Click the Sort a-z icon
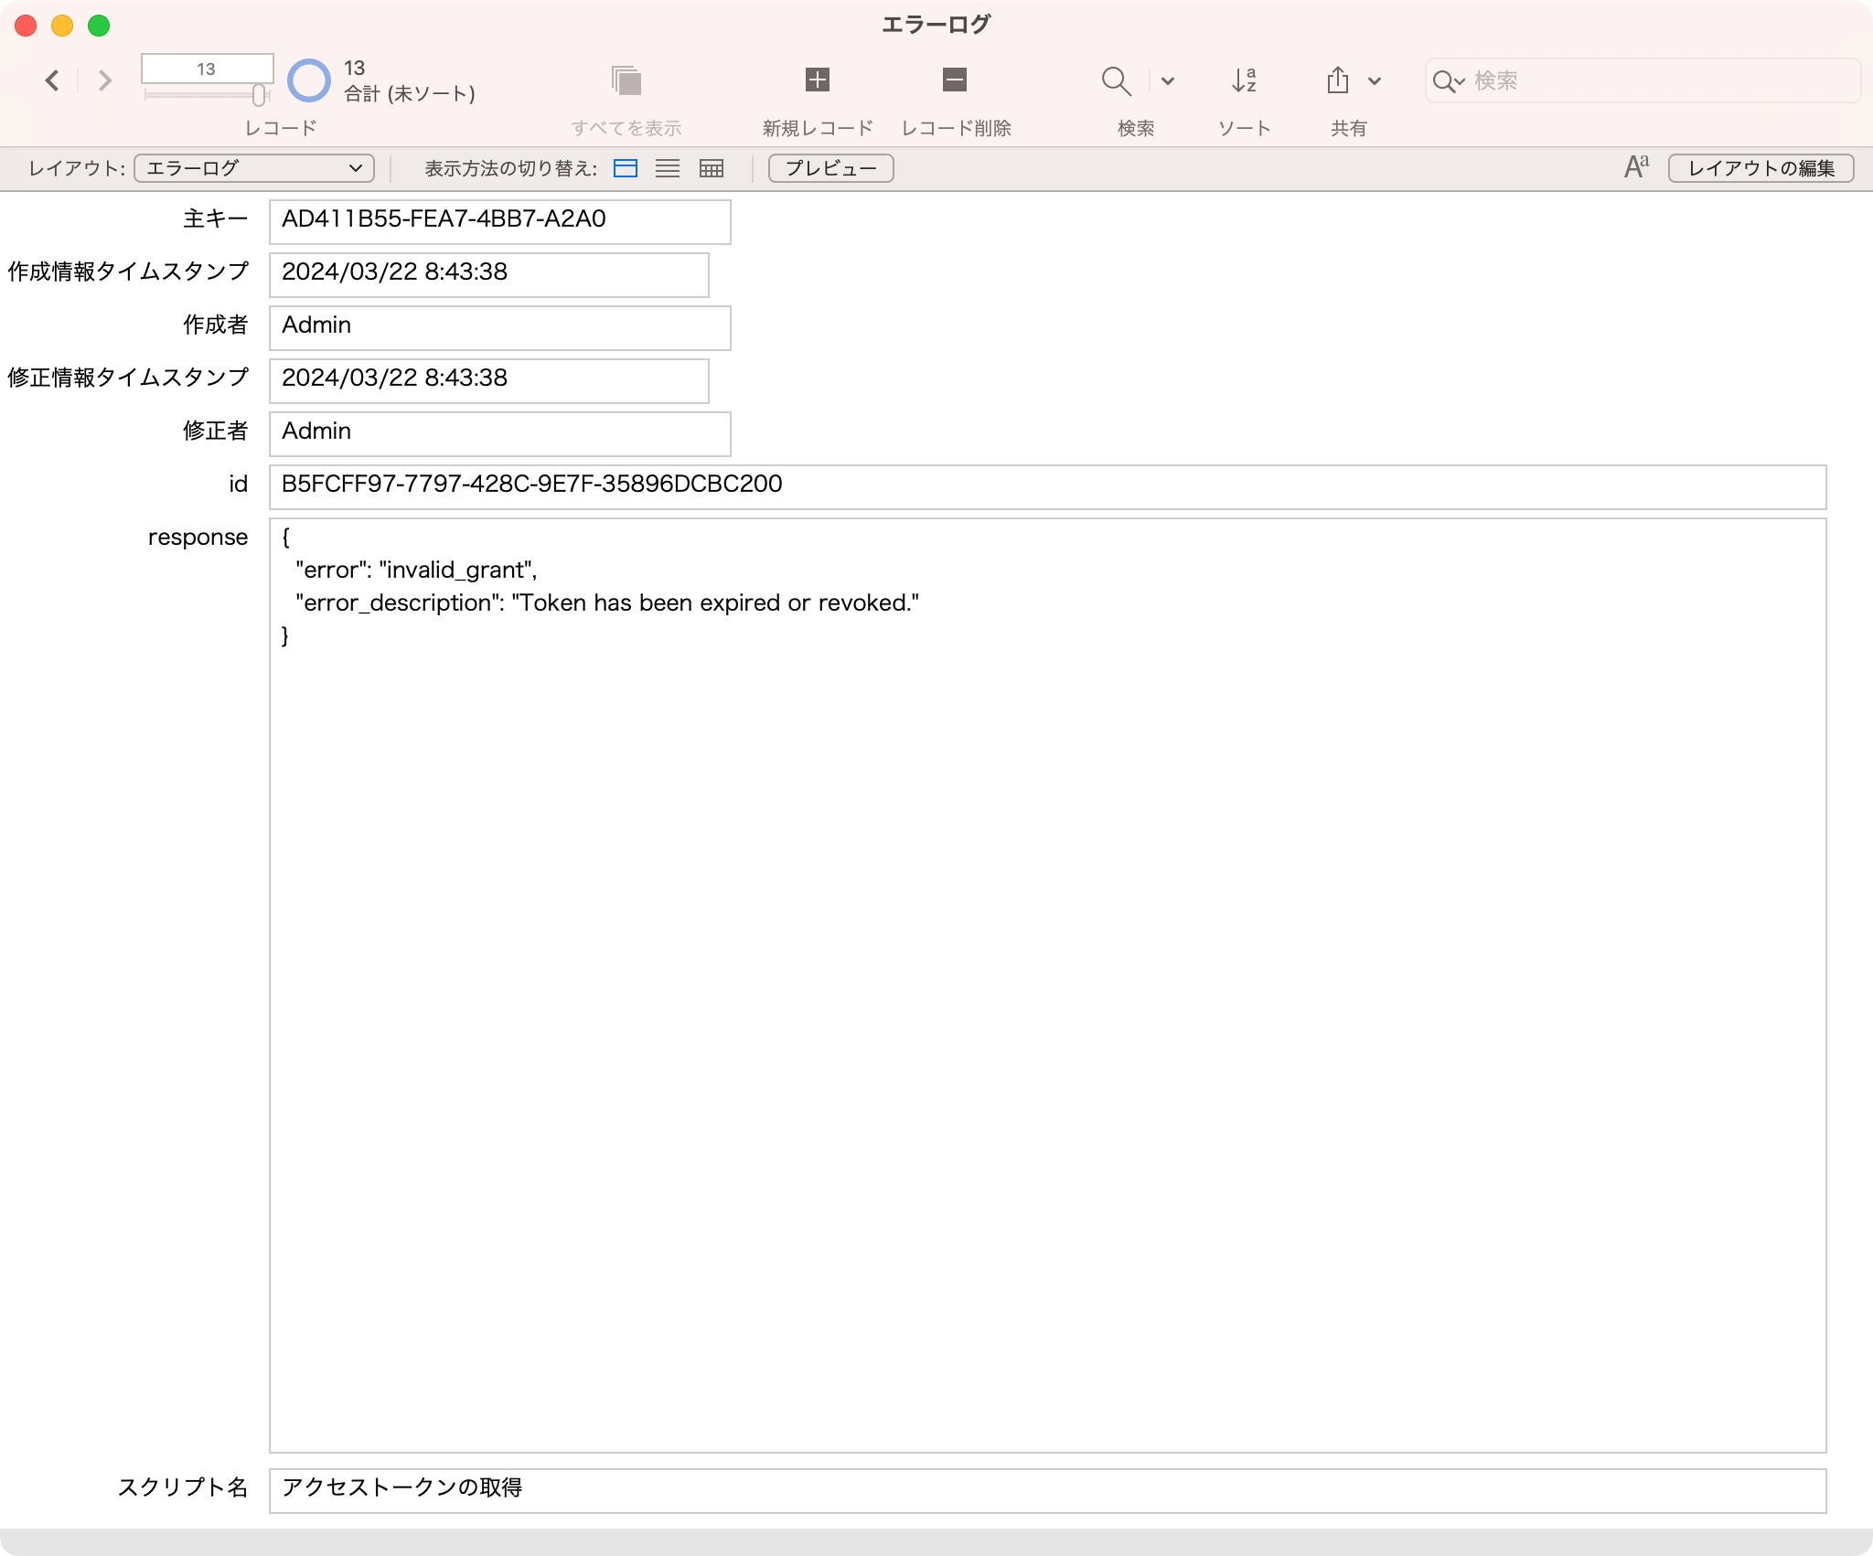 pyautogui.click(x=1245, y=80)
